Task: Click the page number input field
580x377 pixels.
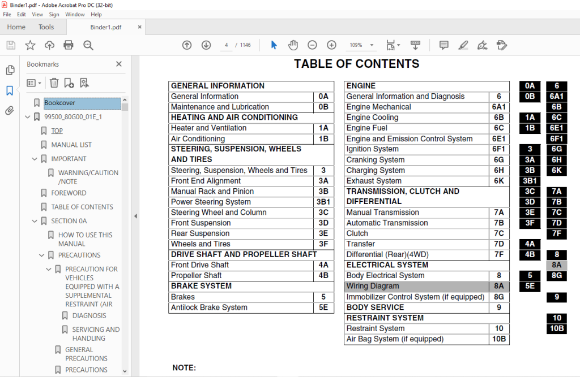Action: coord(226,45)
